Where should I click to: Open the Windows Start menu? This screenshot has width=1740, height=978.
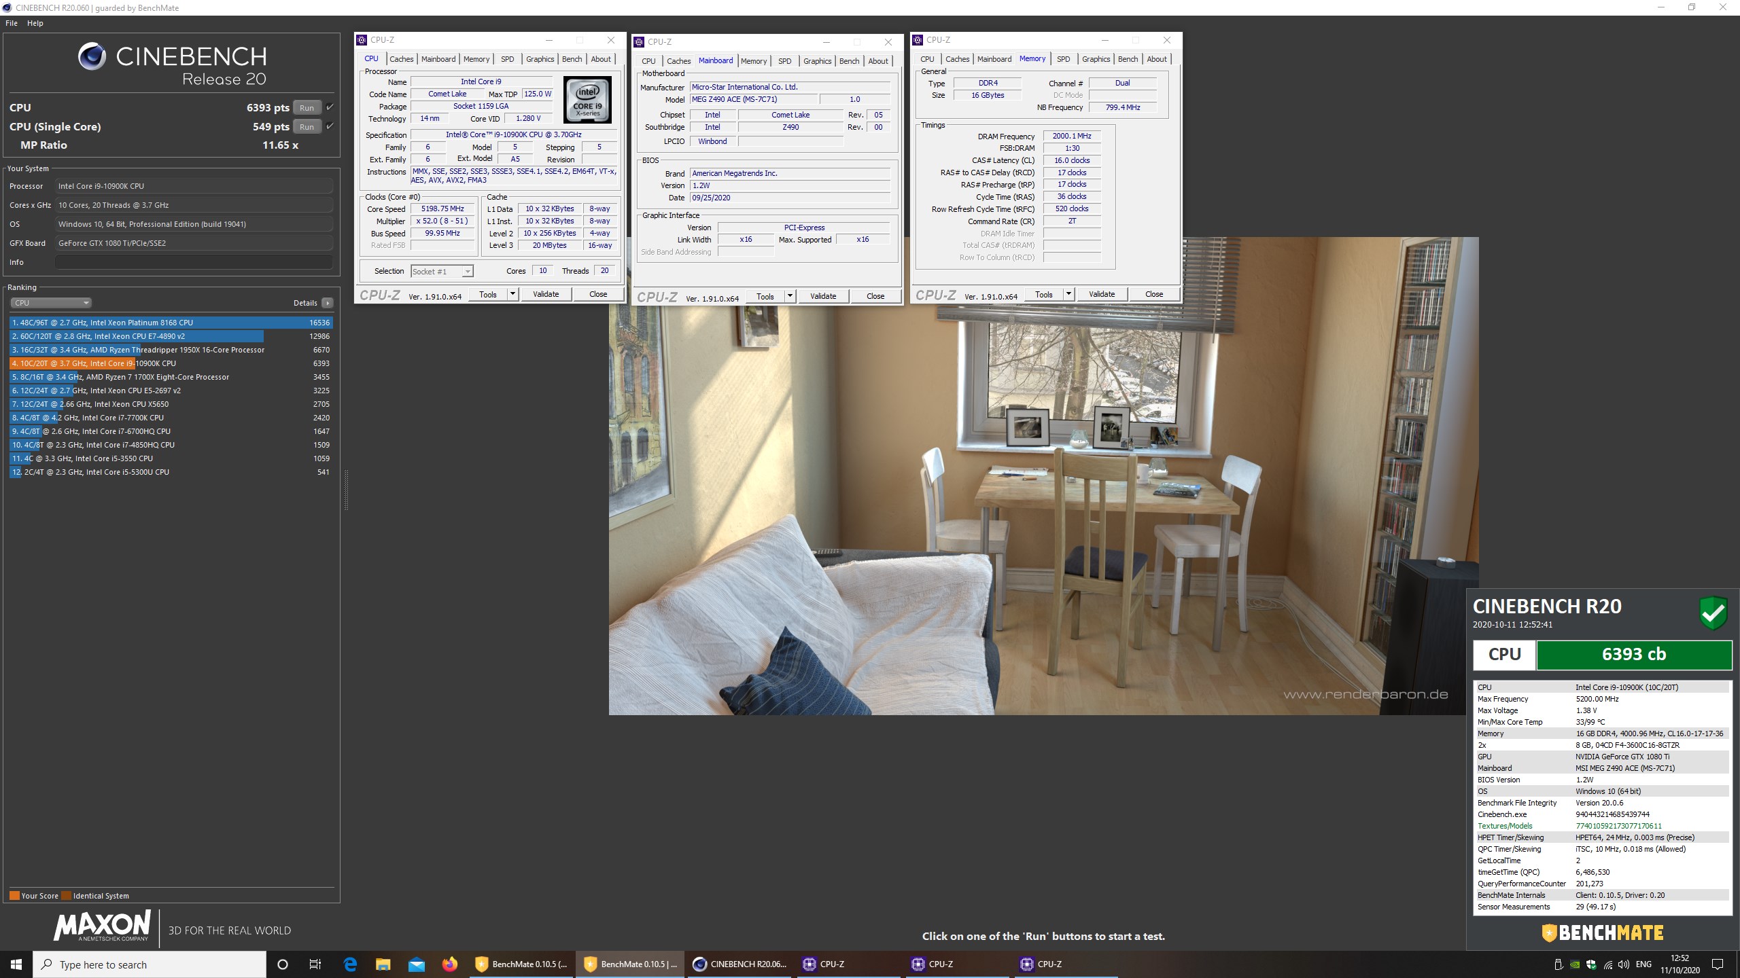[x=16, y=964]
